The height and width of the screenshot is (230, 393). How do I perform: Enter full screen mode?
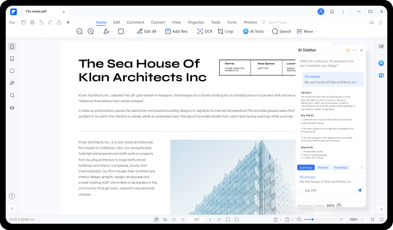pyautogui.click(x=372, y=219)
